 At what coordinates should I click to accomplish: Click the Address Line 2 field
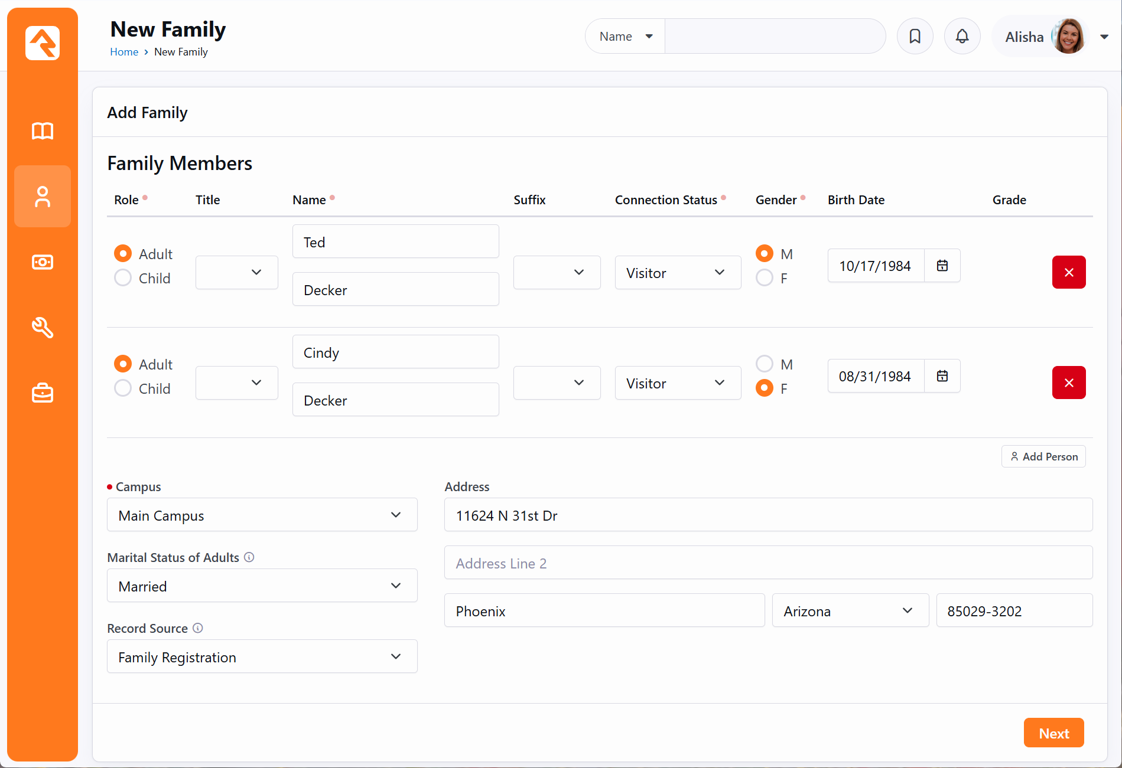(x=767, y=563)
